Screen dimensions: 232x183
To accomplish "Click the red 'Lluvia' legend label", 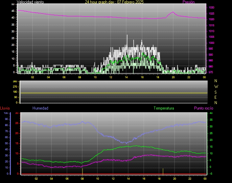I will coord(5,108).
